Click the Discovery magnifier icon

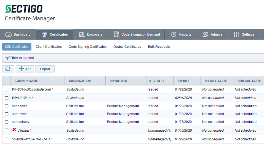point(82,34)
